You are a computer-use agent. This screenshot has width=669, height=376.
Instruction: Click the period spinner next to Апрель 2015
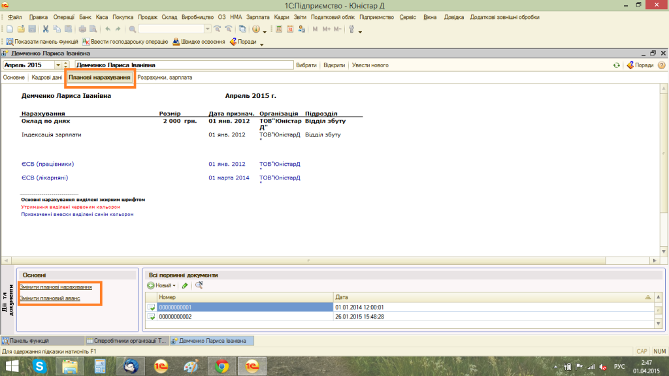pos(66,65)
